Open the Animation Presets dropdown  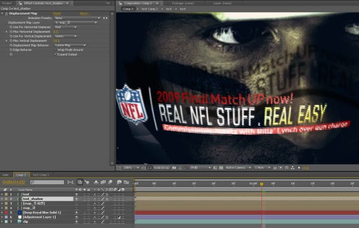click(77, 18)
